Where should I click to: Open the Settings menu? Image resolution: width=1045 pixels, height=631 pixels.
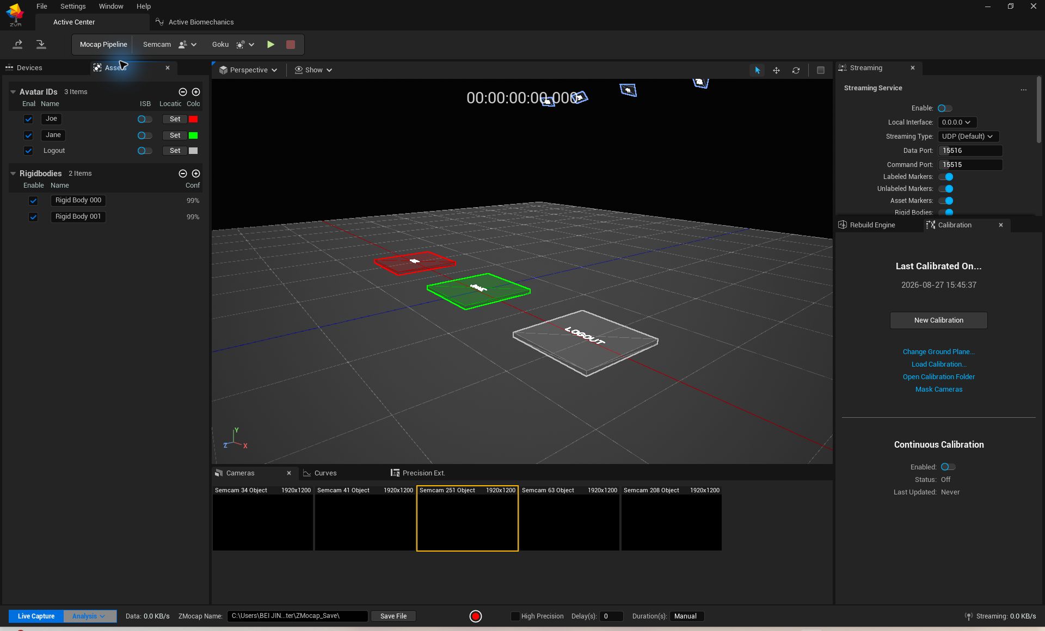pos(73,7)
